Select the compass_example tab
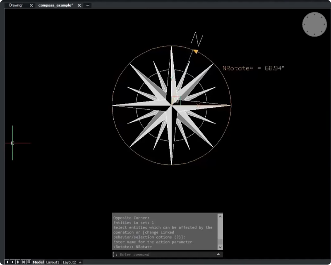The height and width of the screenshot is (265, 331). coord(55,5)
